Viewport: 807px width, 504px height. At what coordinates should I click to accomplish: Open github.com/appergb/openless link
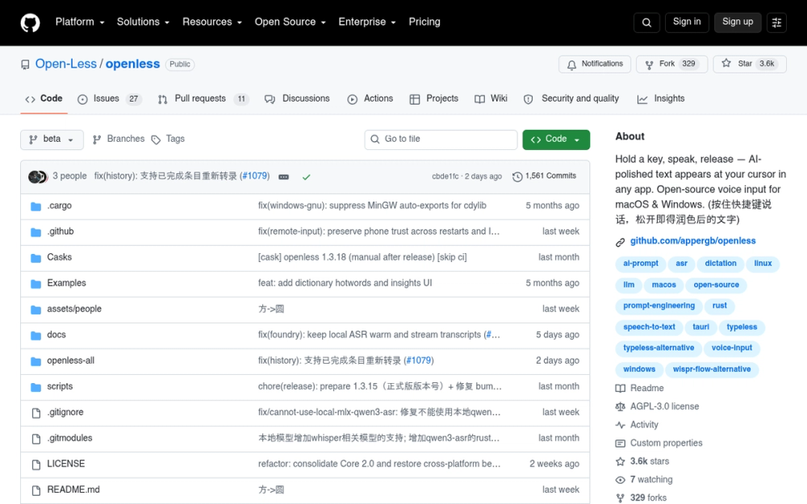[x=692, y=240]
